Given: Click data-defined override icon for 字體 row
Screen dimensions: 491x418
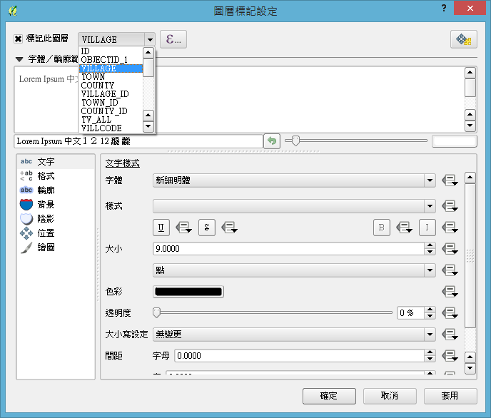Looking at the screenshot, I should pyautogui.click(x=450, y=180).
